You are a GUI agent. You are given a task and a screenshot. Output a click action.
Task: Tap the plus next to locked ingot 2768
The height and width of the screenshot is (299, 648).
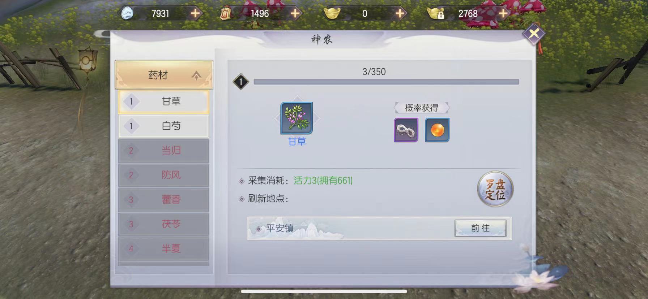503,14
